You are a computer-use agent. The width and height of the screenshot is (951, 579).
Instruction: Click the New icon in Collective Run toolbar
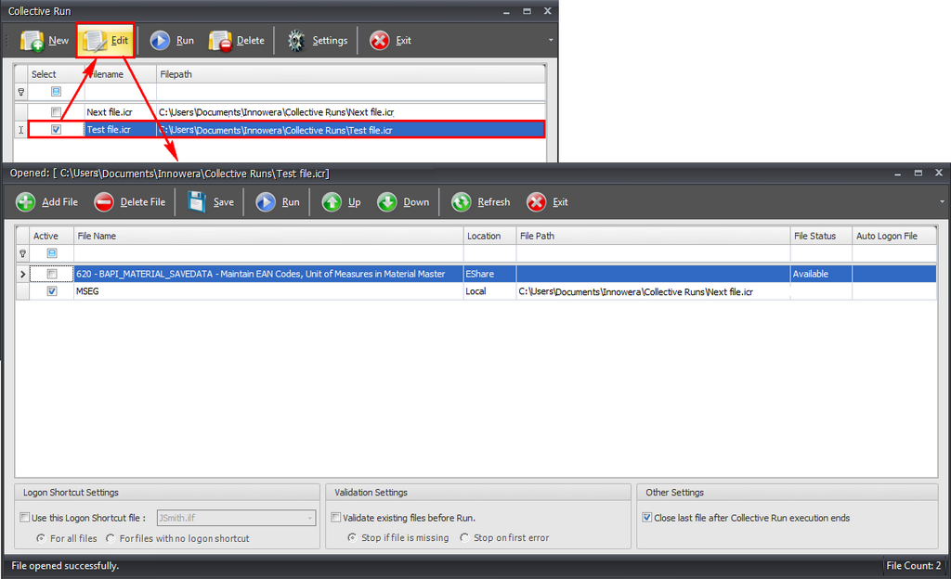32,41
